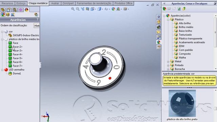Click the Aparências help question mark
The height and width of the screenshot is (122, 217).
pyautogui.click(x=38, y=20)
